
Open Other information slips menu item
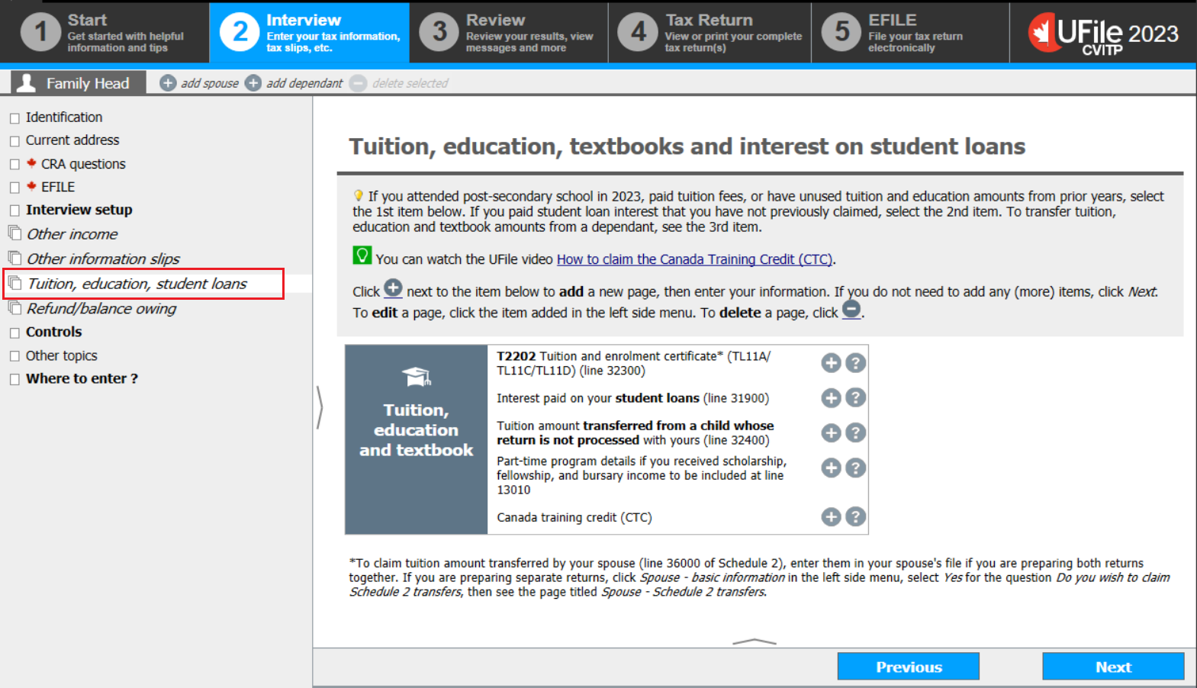coord(104,259)
